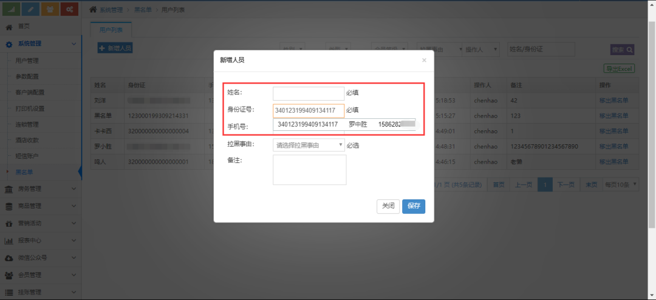Collapse the 系统管理 menu chevron

(x=73, y=44)
